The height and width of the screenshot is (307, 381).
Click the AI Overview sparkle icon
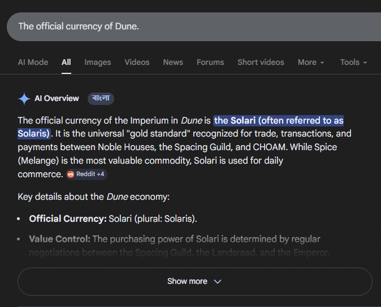tap(24, 99)
